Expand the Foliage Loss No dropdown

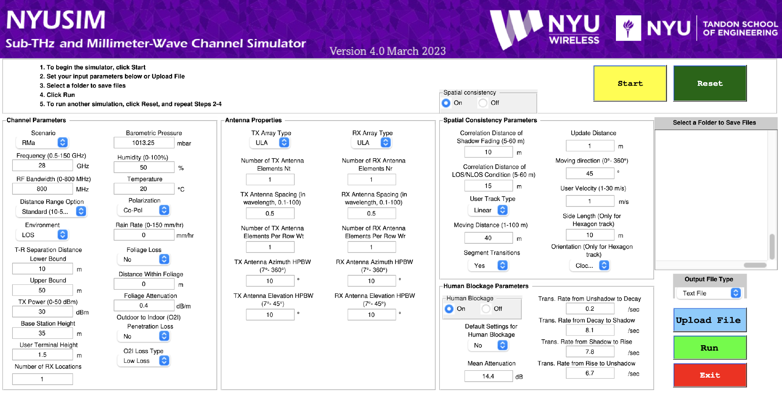point(164,259)
